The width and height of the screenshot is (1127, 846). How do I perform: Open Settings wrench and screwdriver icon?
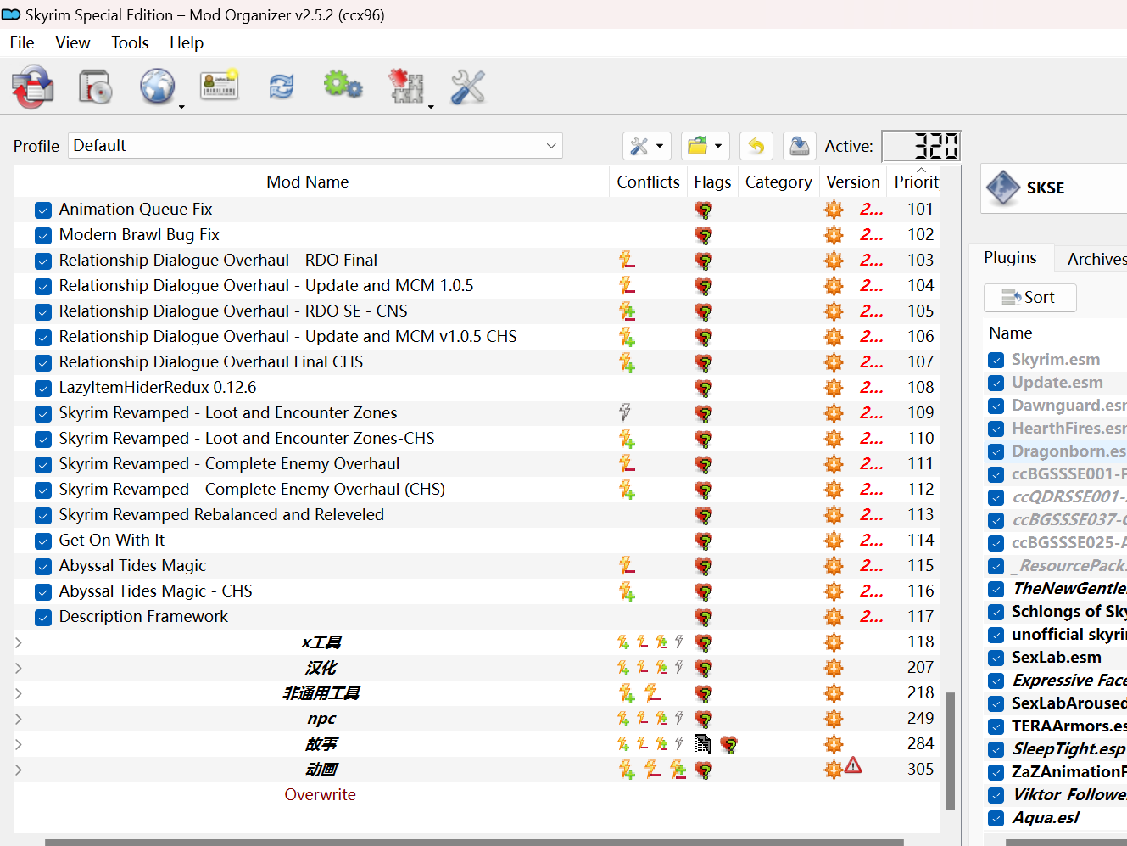coord(468,87)
